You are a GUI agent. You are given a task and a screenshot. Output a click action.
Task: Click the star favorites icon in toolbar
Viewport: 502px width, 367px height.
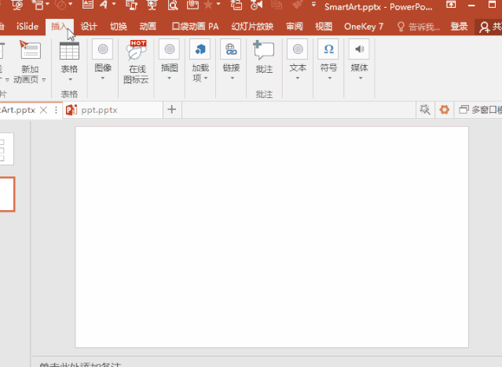point(208,5)
